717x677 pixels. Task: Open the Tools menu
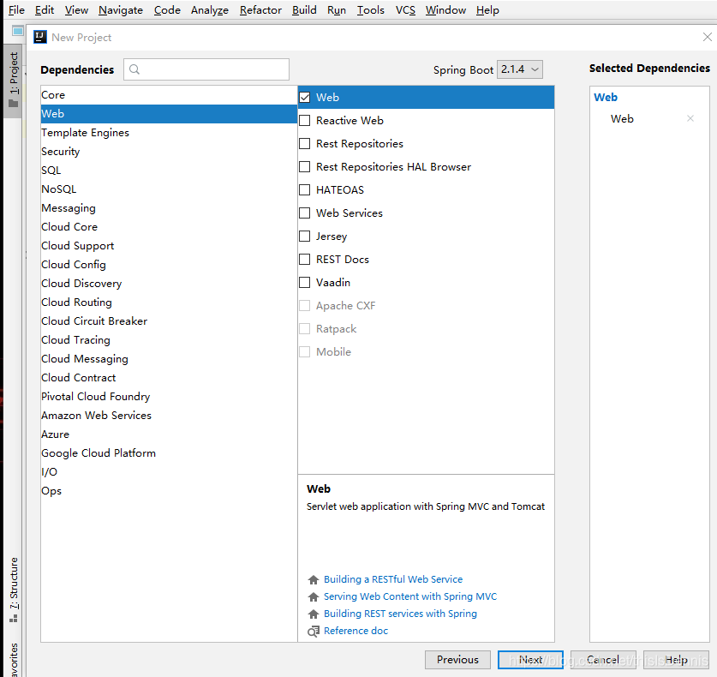370,10
